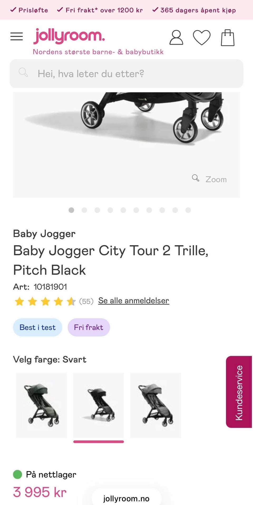Open the Kundeservice side tab
Image resolution: width=253 pixels, height=505 pixels.
[239, 392]
